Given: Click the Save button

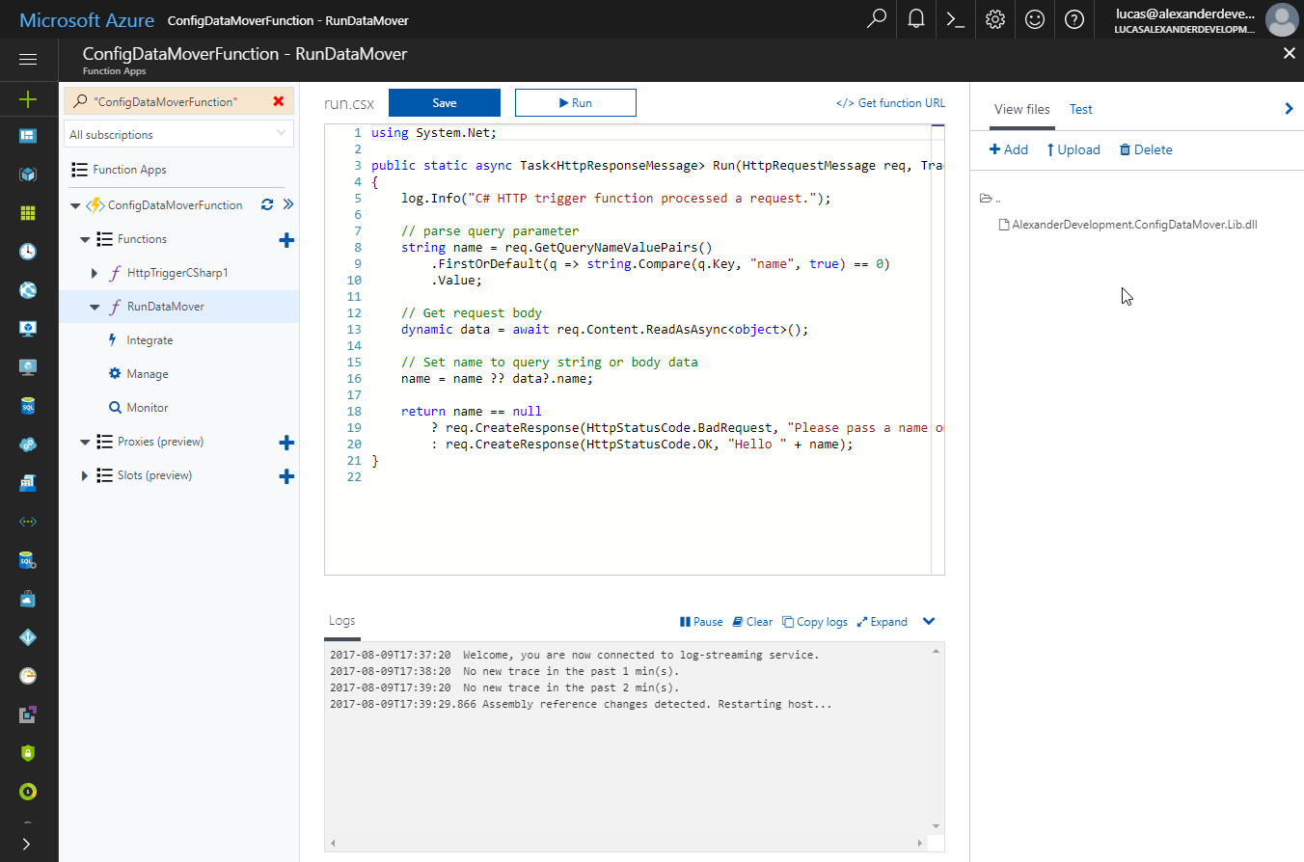Looking at the screenshot, I should (x=445, y=103).
